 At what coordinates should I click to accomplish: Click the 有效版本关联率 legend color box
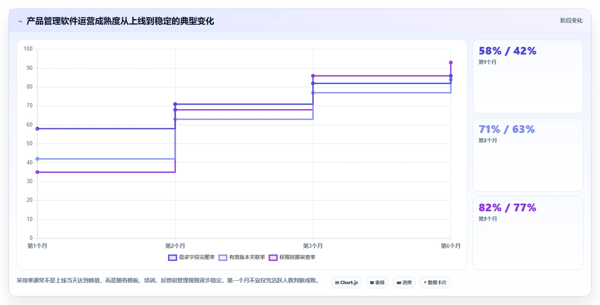click(x=223, y=257)
